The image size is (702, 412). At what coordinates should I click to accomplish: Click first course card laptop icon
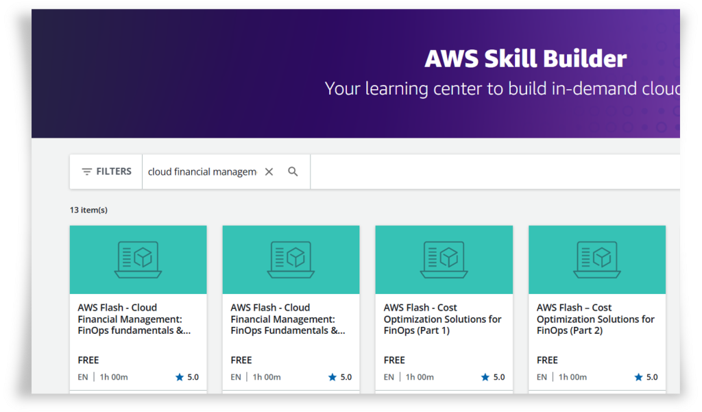138,259
